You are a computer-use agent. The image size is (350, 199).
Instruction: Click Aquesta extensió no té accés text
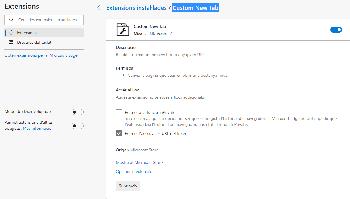click(160, 97)
